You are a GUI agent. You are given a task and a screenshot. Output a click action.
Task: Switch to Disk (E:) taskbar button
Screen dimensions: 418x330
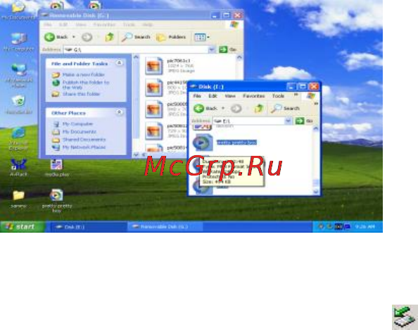(x=88, y=227)
